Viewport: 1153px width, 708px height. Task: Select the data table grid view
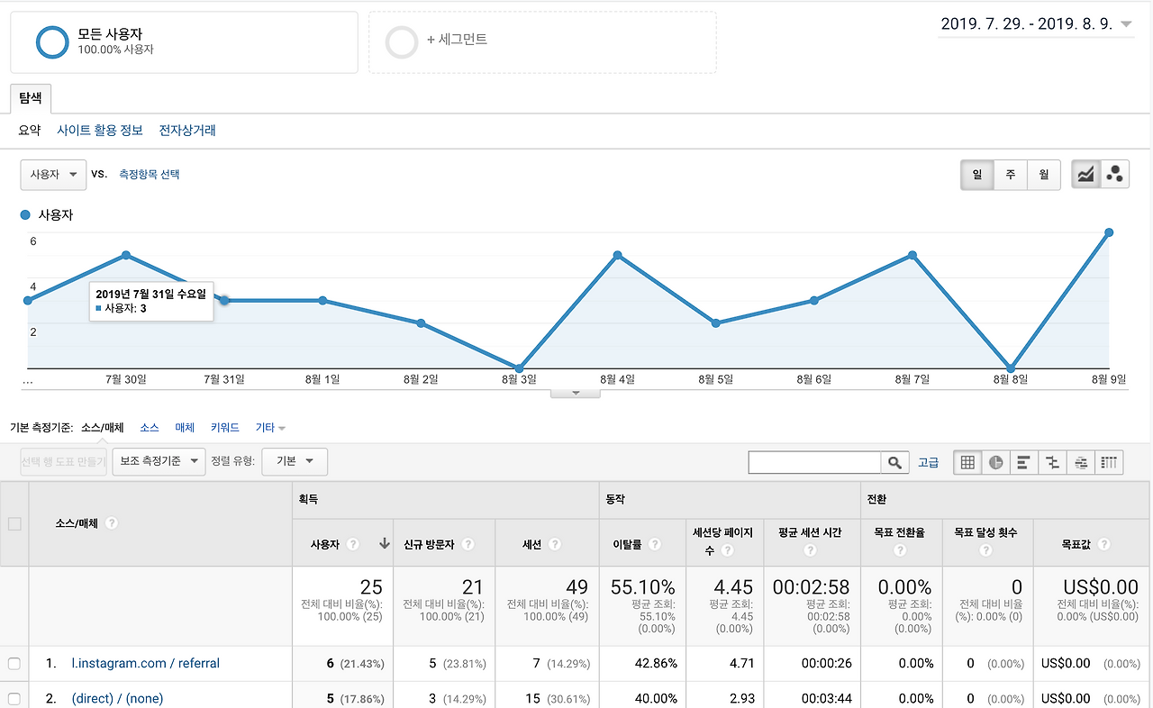[968, 462]
